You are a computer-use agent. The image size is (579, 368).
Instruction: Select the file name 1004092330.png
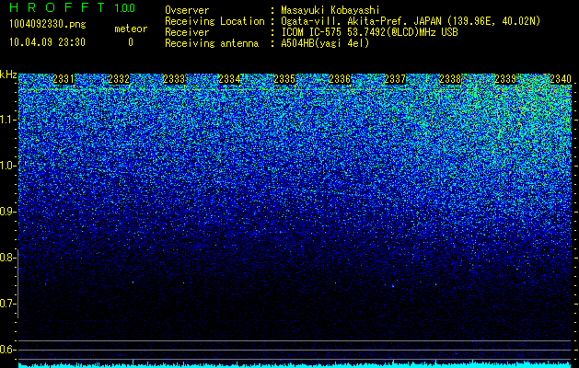pos(48,25)
